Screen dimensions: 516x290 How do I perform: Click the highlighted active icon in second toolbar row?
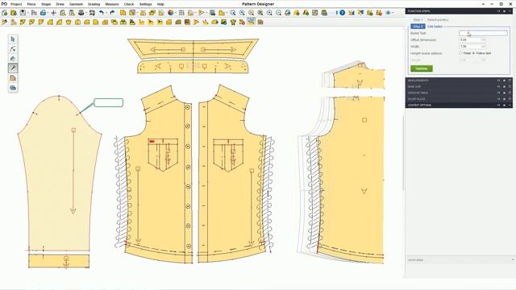(252, 22)
